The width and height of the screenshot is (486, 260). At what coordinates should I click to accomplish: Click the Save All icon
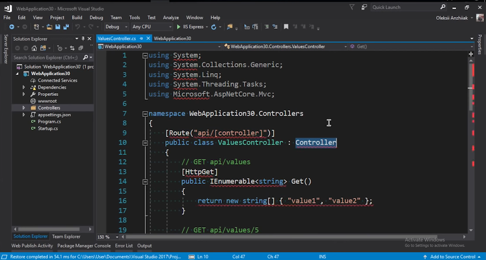[x=66, y=27]
